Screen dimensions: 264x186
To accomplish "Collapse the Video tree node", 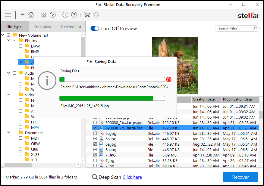I will point(8,95).
